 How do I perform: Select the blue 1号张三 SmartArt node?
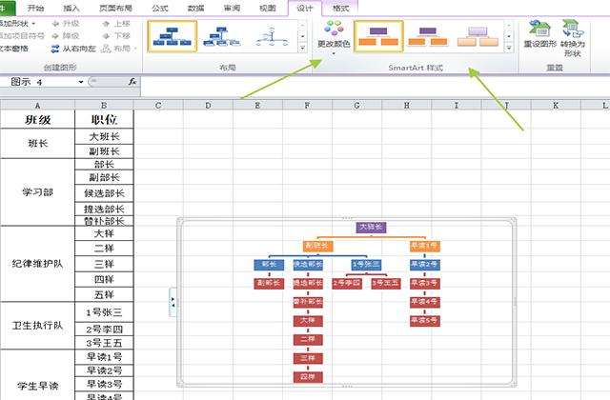(366, 265)
